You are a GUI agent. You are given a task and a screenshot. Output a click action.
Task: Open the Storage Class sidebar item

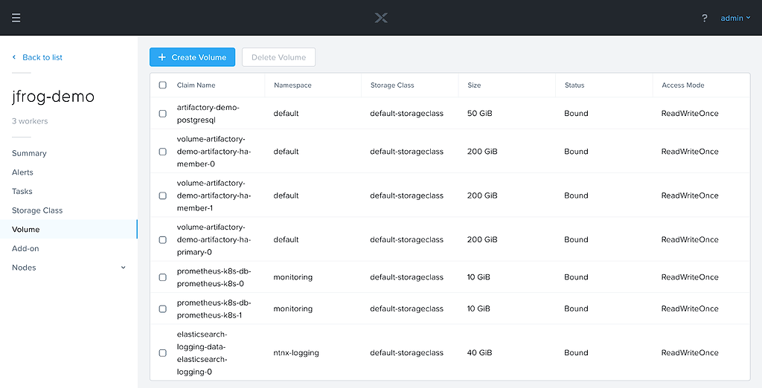click(37, 210)
